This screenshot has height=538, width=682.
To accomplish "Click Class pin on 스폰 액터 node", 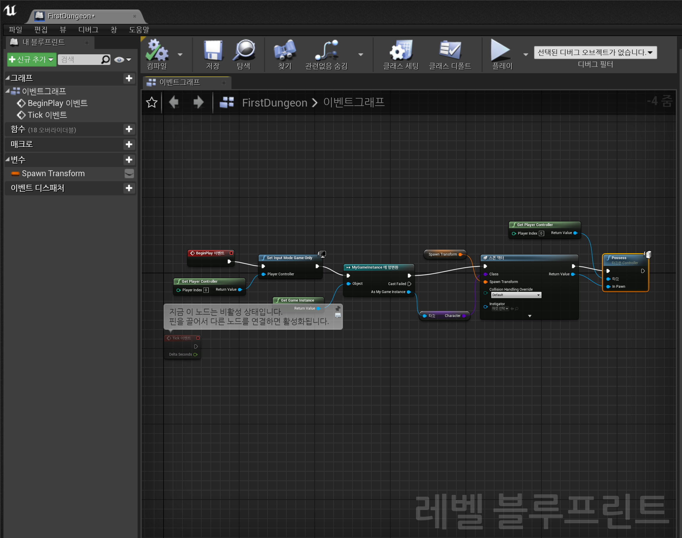I will [485, 274].
